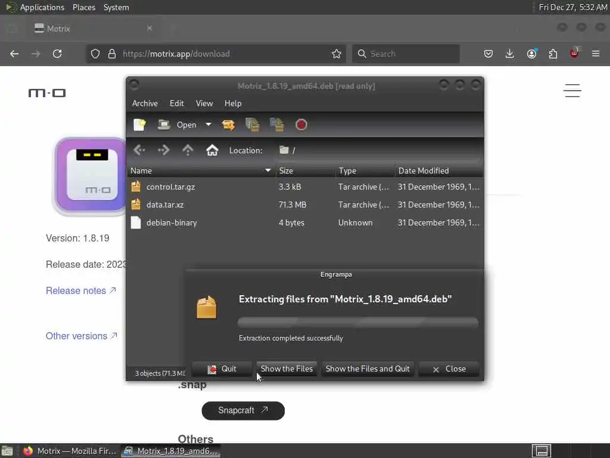This screenshot has width=610, height=458.
Task: Select the Motrix browser tab
Action: (94, 29)
